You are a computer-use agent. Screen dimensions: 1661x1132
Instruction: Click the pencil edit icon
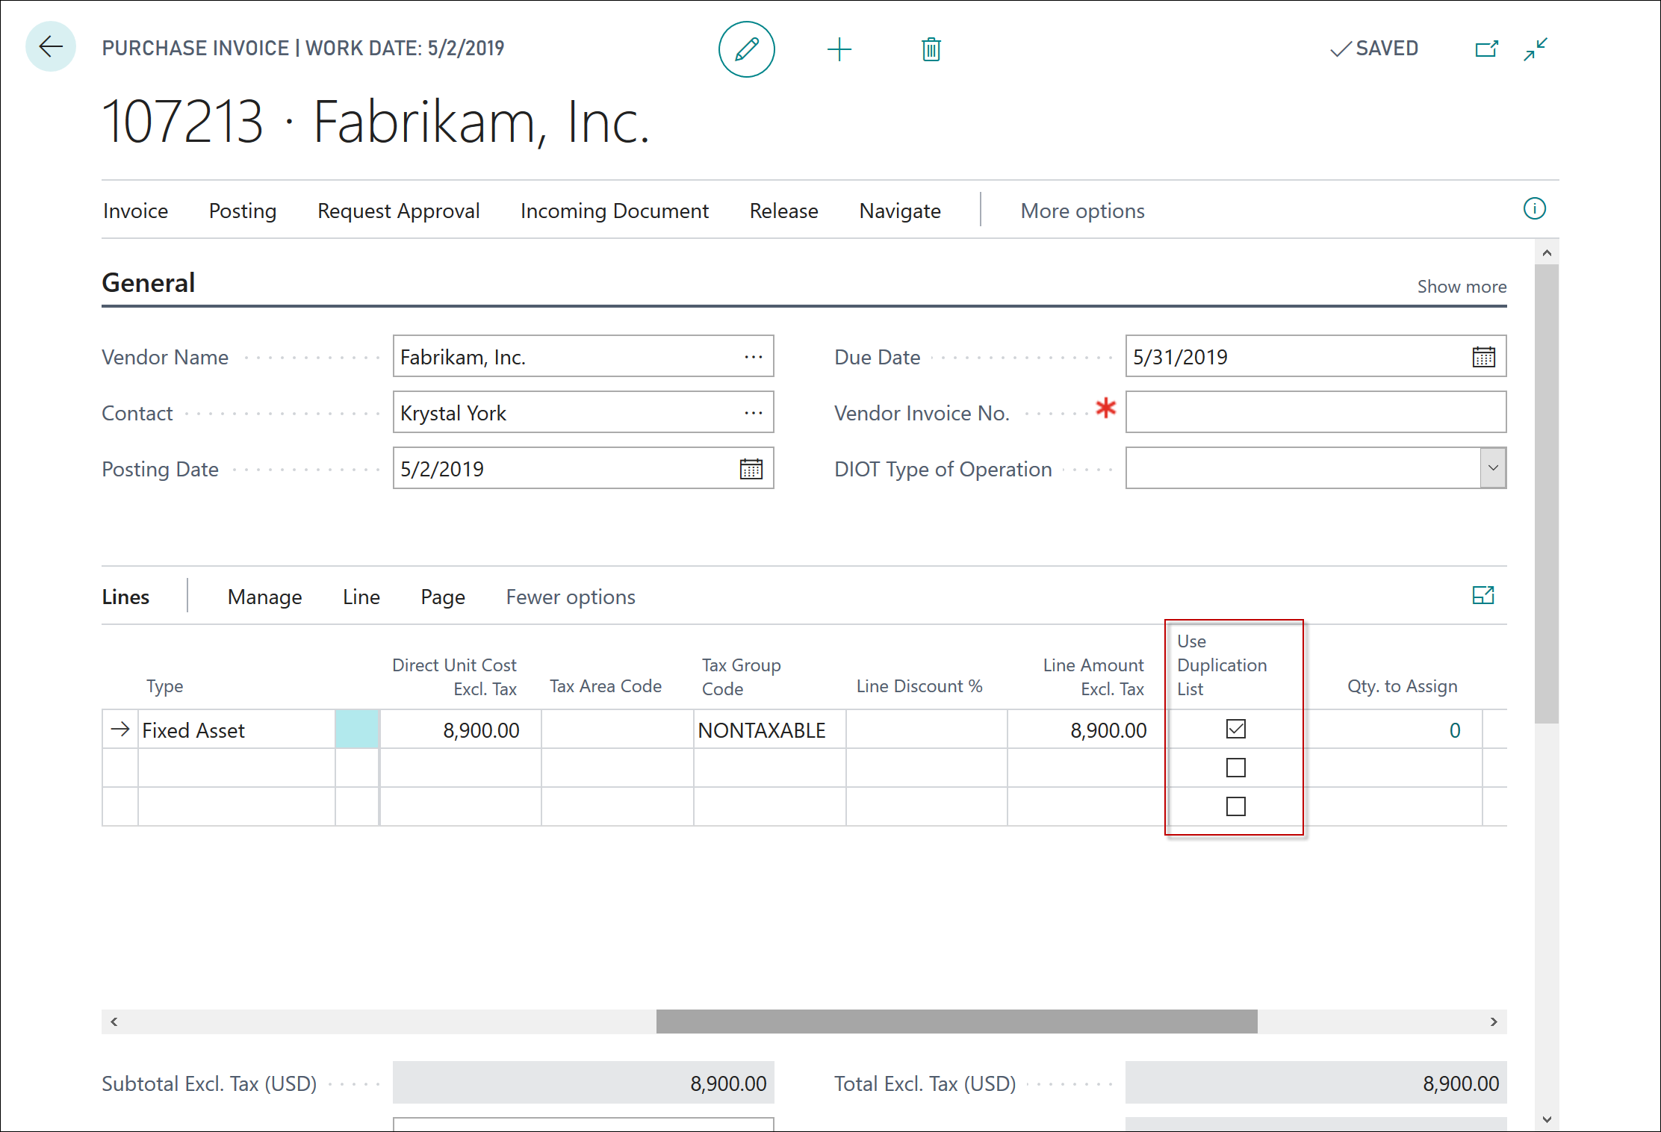(x=746, y=49)
